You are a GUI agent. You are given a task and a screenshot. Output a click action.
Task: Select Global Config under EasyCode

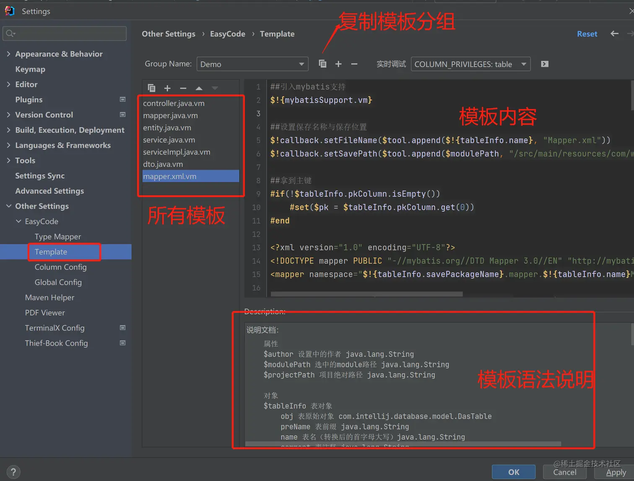58,282
